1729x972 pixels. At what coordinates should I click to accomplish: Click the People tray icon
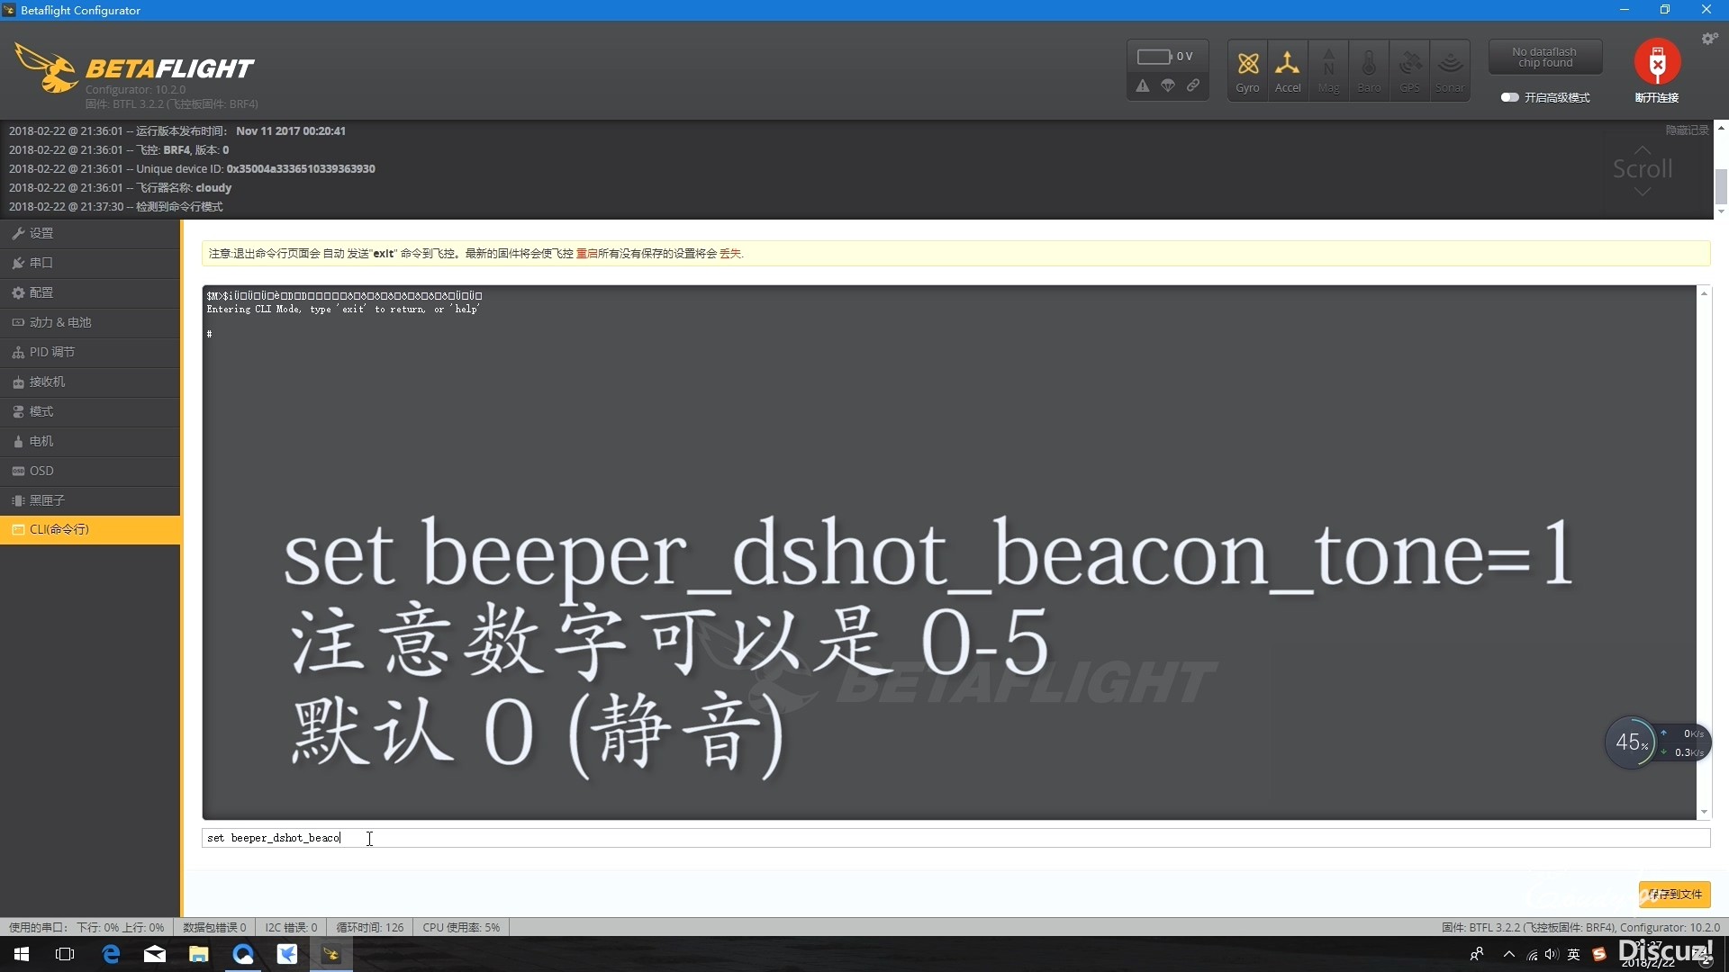tap(1477, 954)
